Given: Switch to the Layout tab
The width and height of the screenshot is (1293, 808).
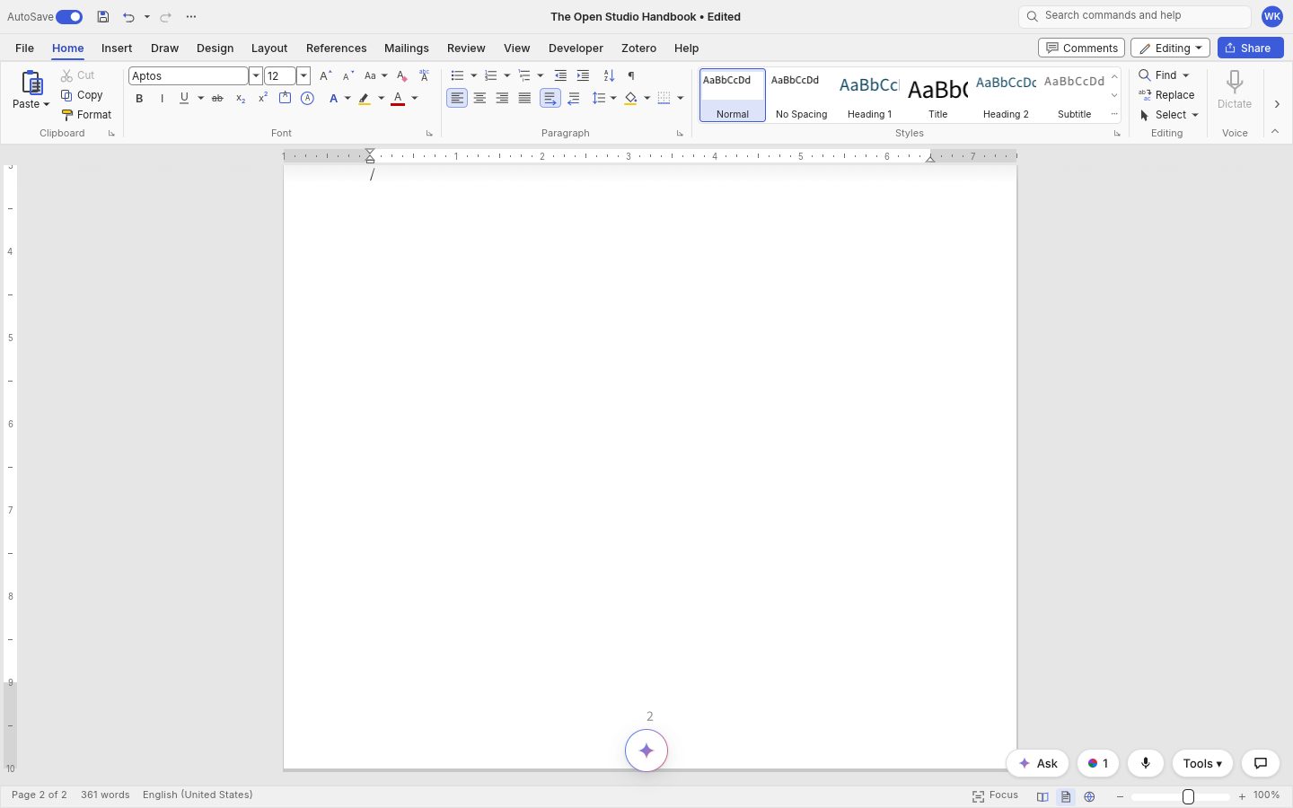Looking at the screenshot, I should [x=269, y=48].
